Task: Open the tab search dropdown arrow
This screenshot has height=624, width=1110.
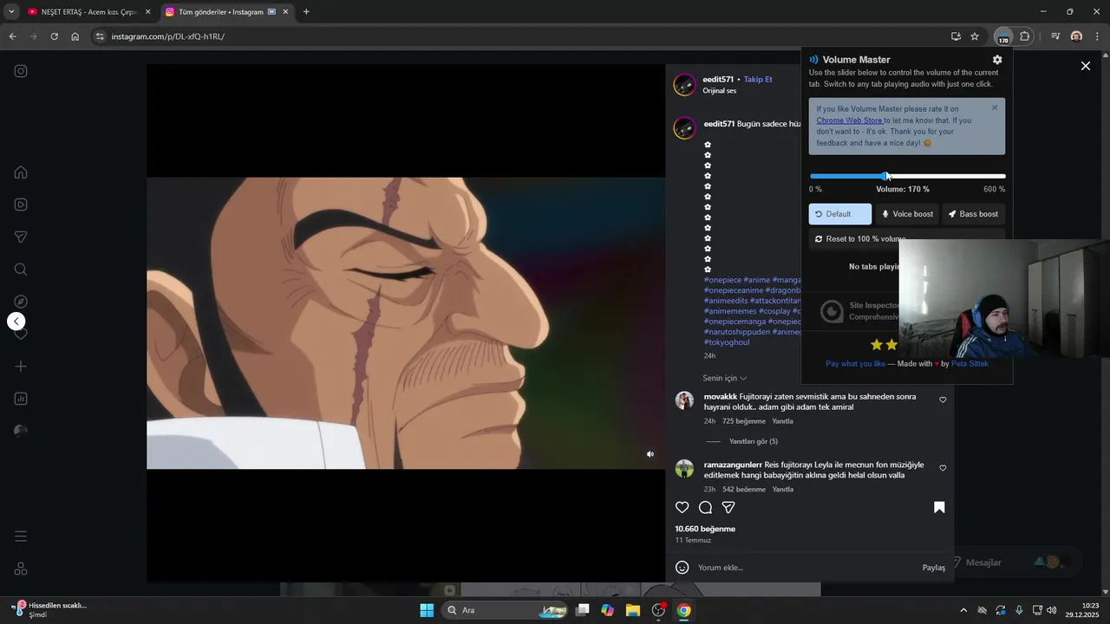Action: pyautogui.click(x=11, y=12)
